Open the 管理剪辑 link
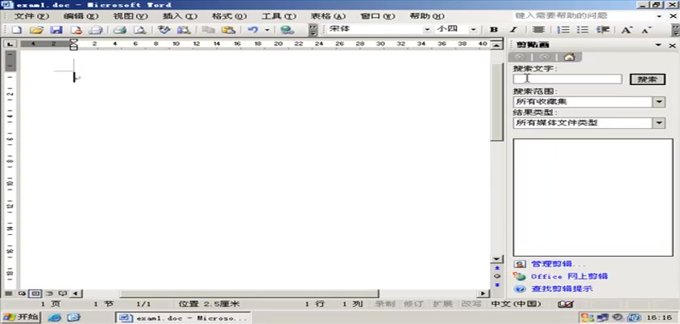The image size is (680, 324). pos(559,264)
